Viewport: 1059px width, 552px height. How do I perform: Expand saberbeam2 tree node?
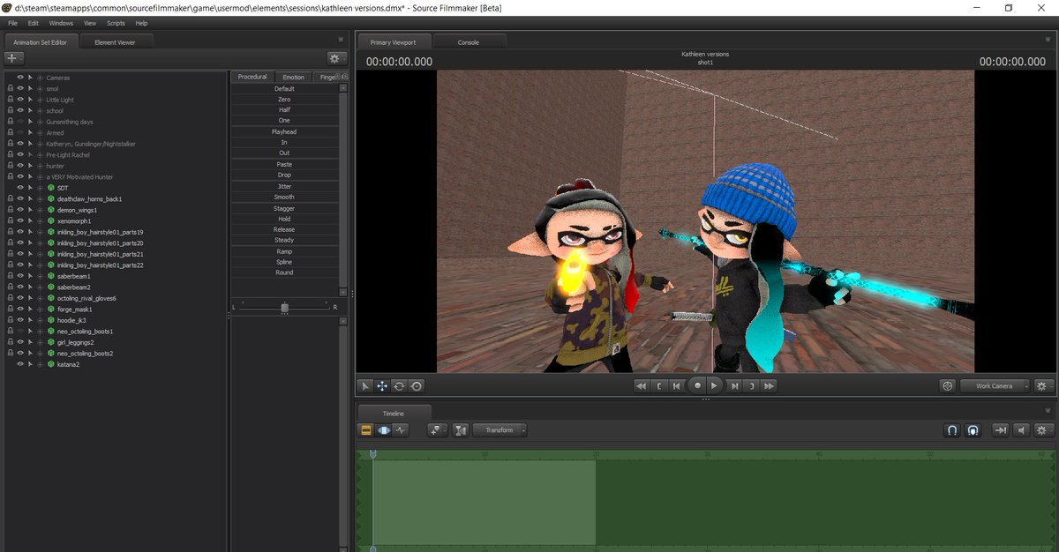(41, 287)
